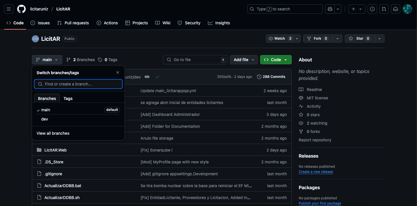Open the green Code dropdown
This screenshot has height=206, width=417.
click(x=276, y=60)
